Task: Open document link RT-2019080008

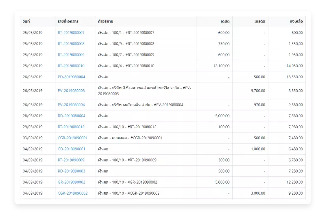Action: (x=71, y=44)
